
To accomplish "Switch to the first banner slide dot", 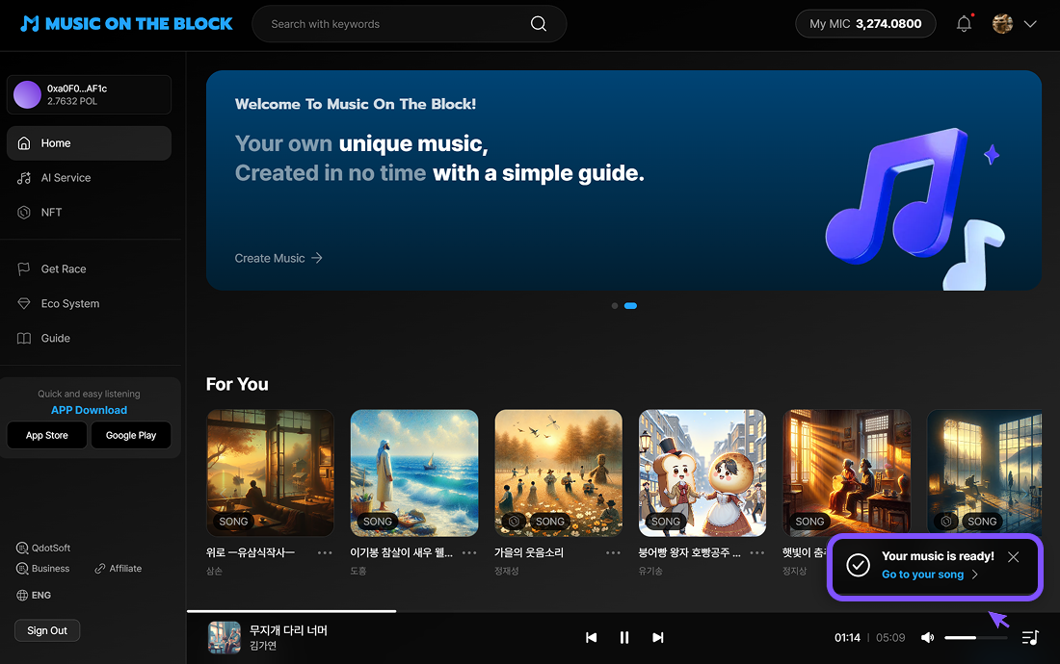I will (x=615, y=306).
